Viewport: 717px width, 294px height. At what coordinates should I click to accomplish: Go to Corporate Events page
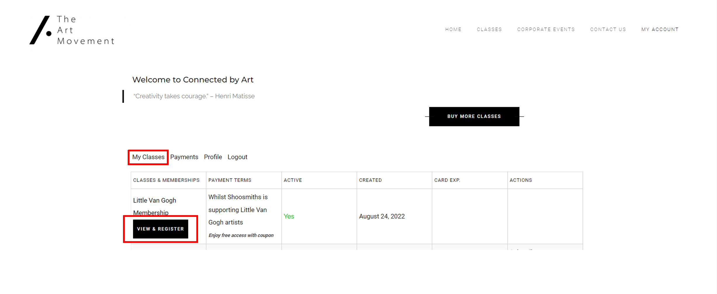click(x=546, y=30)
